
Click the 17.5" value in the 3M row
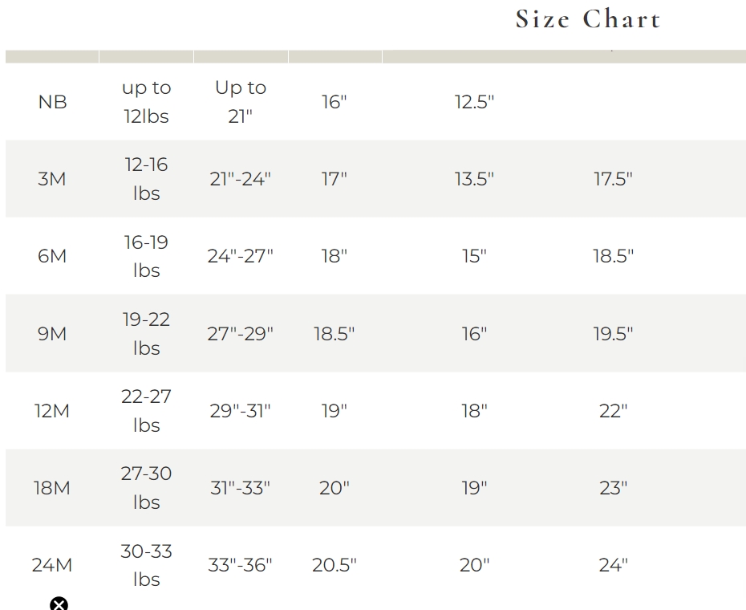tap(613, 179)
